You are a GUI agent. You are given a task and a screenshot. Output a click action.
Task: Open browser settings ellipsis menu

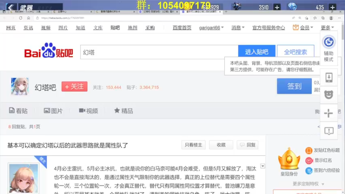(x=339, y=18)
